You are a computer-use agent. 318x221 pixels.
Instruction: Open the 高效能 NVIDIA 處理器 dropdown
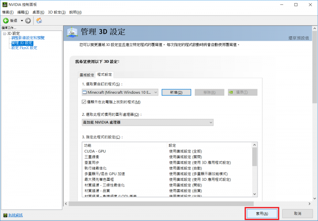tap(148, 122)
